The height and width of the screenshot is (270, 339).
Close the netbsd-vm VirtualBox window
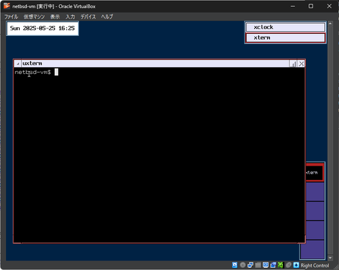[x=330, y=6]
